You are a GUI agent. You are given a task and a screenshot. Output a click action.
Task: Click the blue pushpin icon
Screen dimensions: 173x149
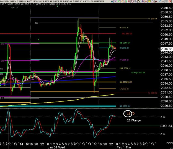pyautogui.click(x=159, y=1)
